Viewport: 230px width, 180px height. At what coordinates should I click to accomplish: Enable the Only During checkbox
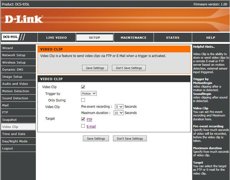tap(83, 100)
